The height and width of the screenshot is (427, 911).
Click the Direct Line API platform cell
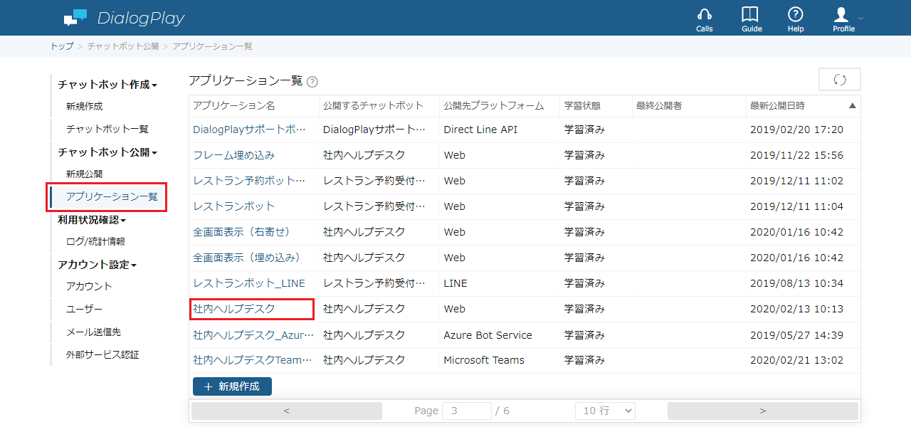pyautogui.click(x=480, y=130)
